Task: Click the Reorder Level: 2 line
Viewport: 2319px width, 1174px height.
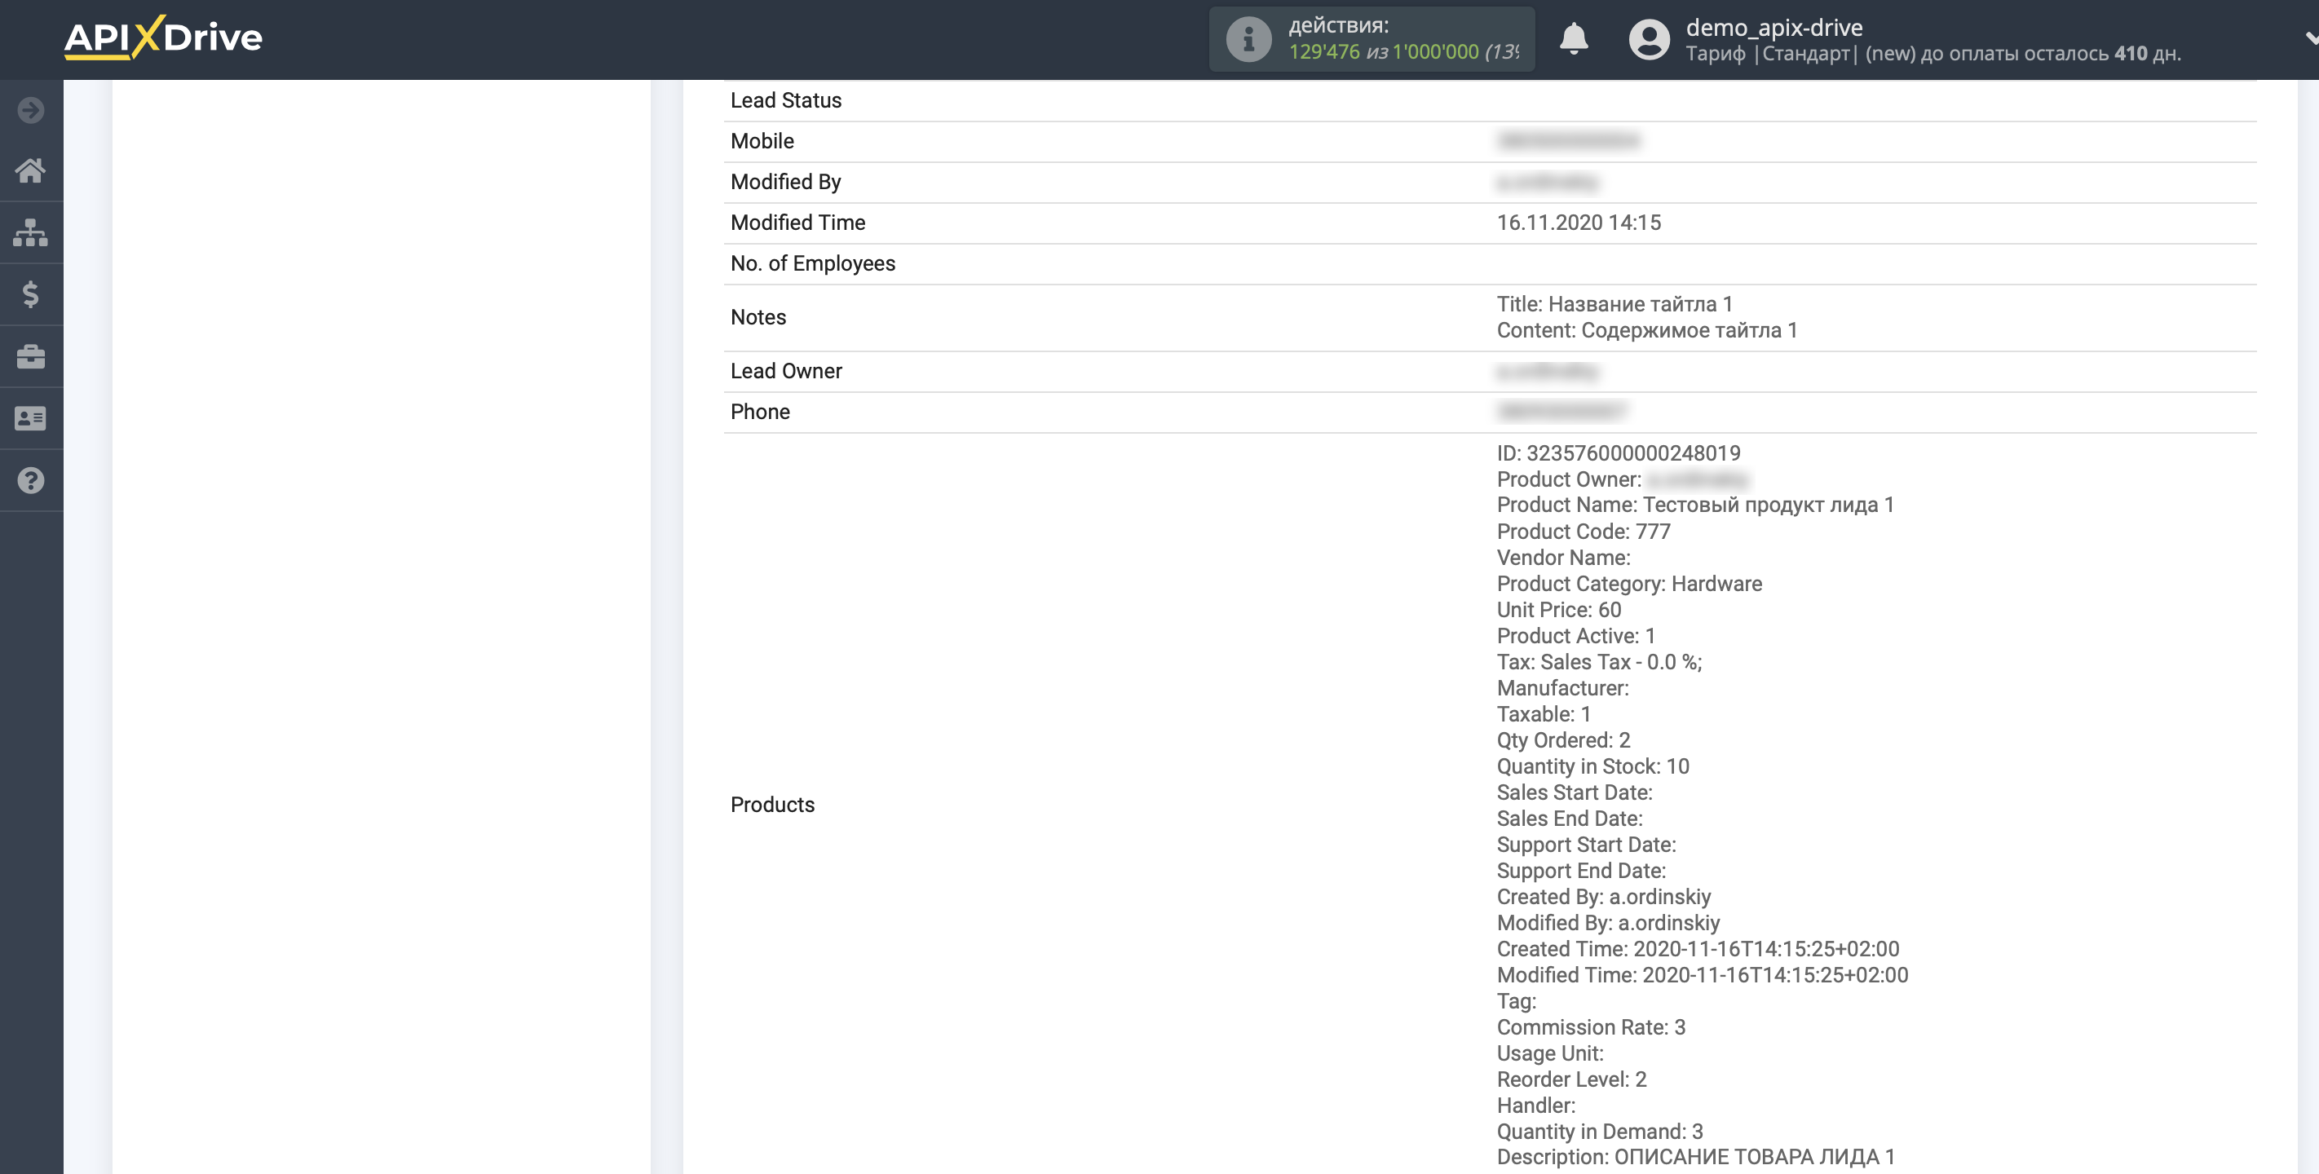Action: [1571, 1079]
